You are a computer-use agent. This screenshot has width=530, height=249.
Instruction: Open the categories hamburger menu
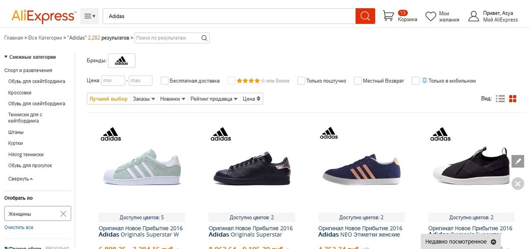tap(90, 16)
